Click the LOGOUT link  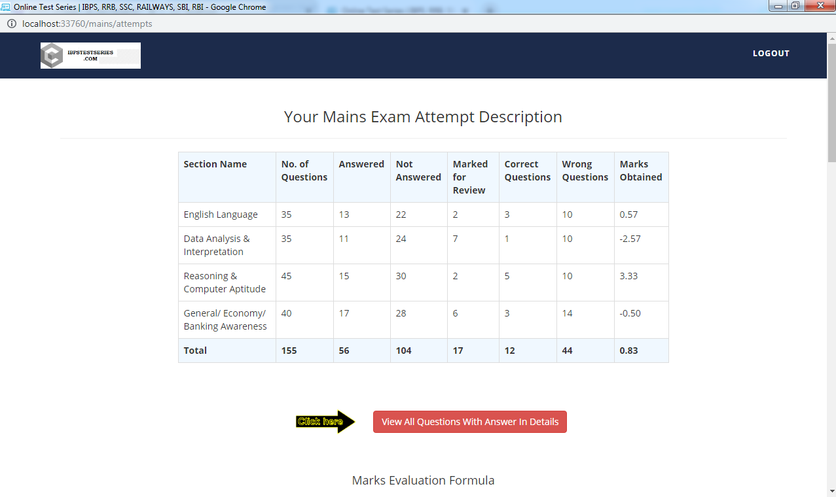771,53
